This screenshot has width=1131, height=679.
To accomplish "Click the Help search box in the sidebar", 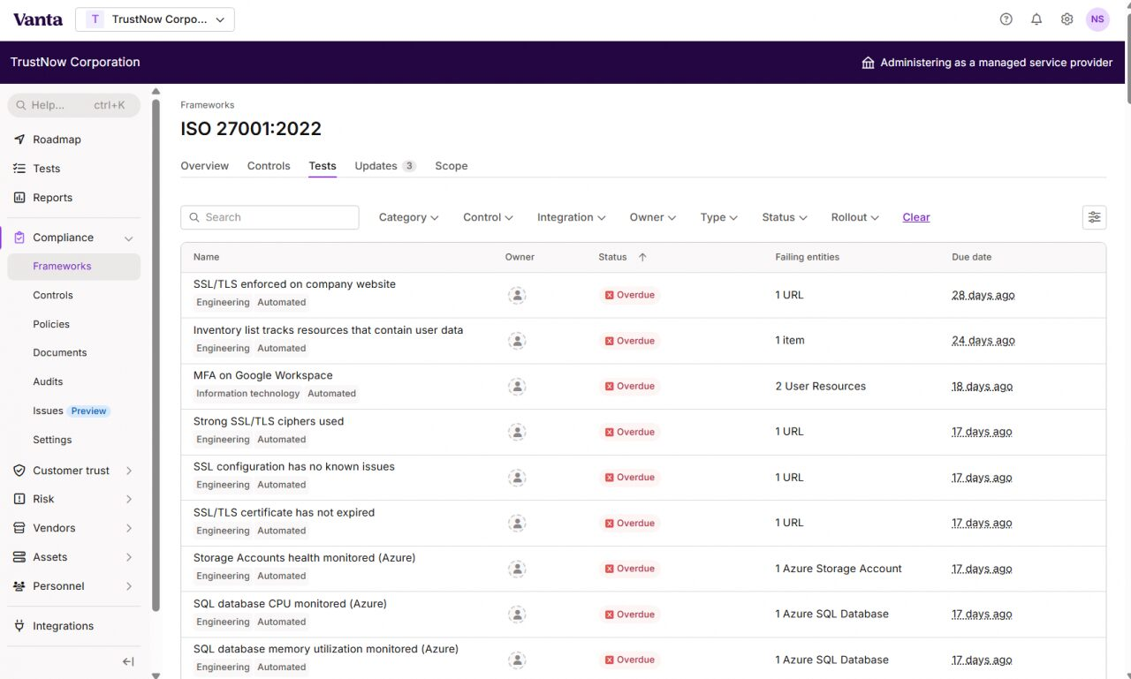I will click(x=74, y=105).
